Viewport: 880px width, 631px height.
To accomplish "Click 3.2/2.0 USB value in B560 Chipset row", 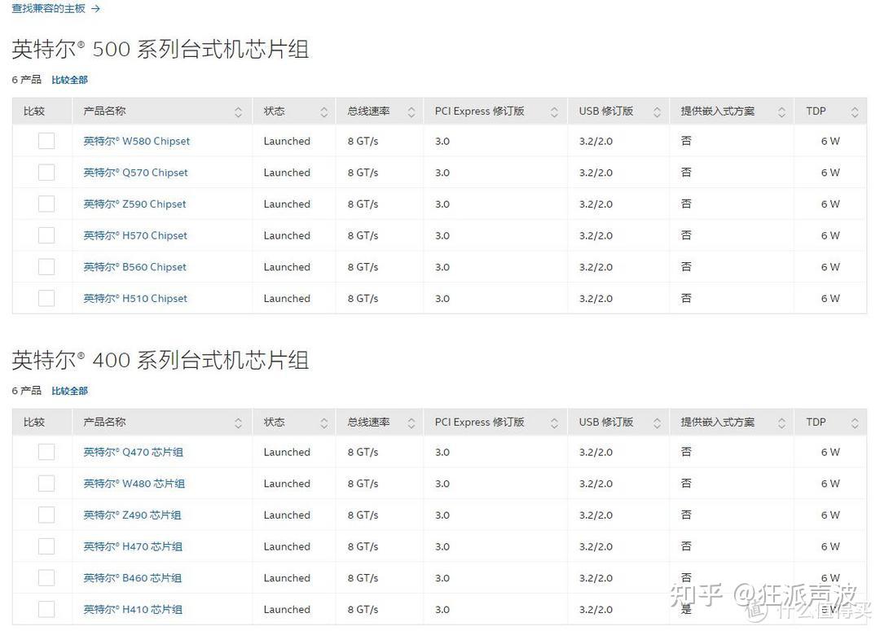I will 596,267.
